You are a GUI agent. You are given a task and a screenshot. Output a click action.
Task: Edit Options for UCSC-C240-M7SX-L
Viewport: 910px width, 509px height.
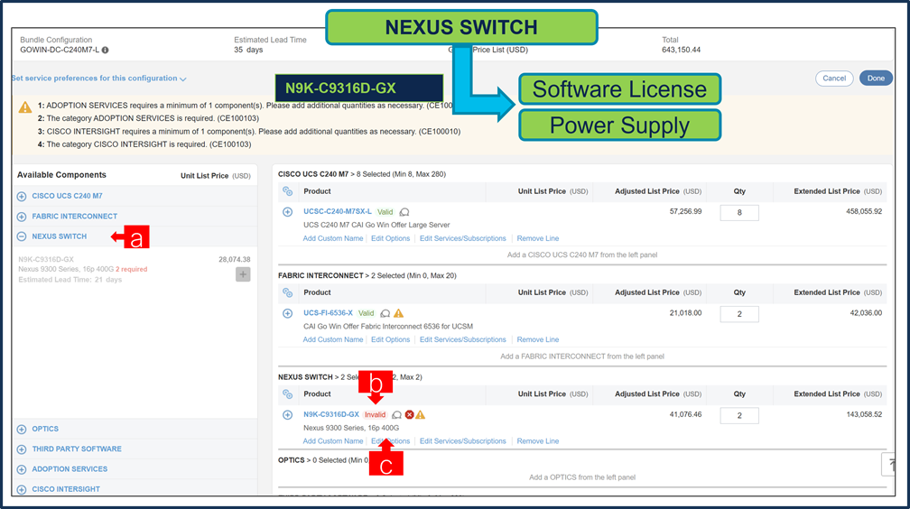(391, 238)
